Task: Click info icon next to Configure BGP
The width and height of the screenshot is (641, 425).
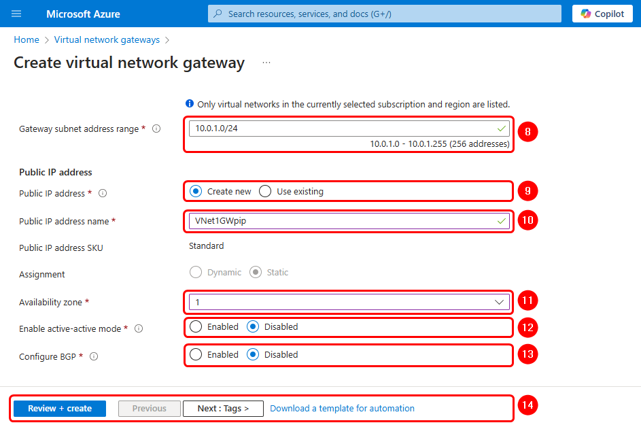Action: [94, 356]
